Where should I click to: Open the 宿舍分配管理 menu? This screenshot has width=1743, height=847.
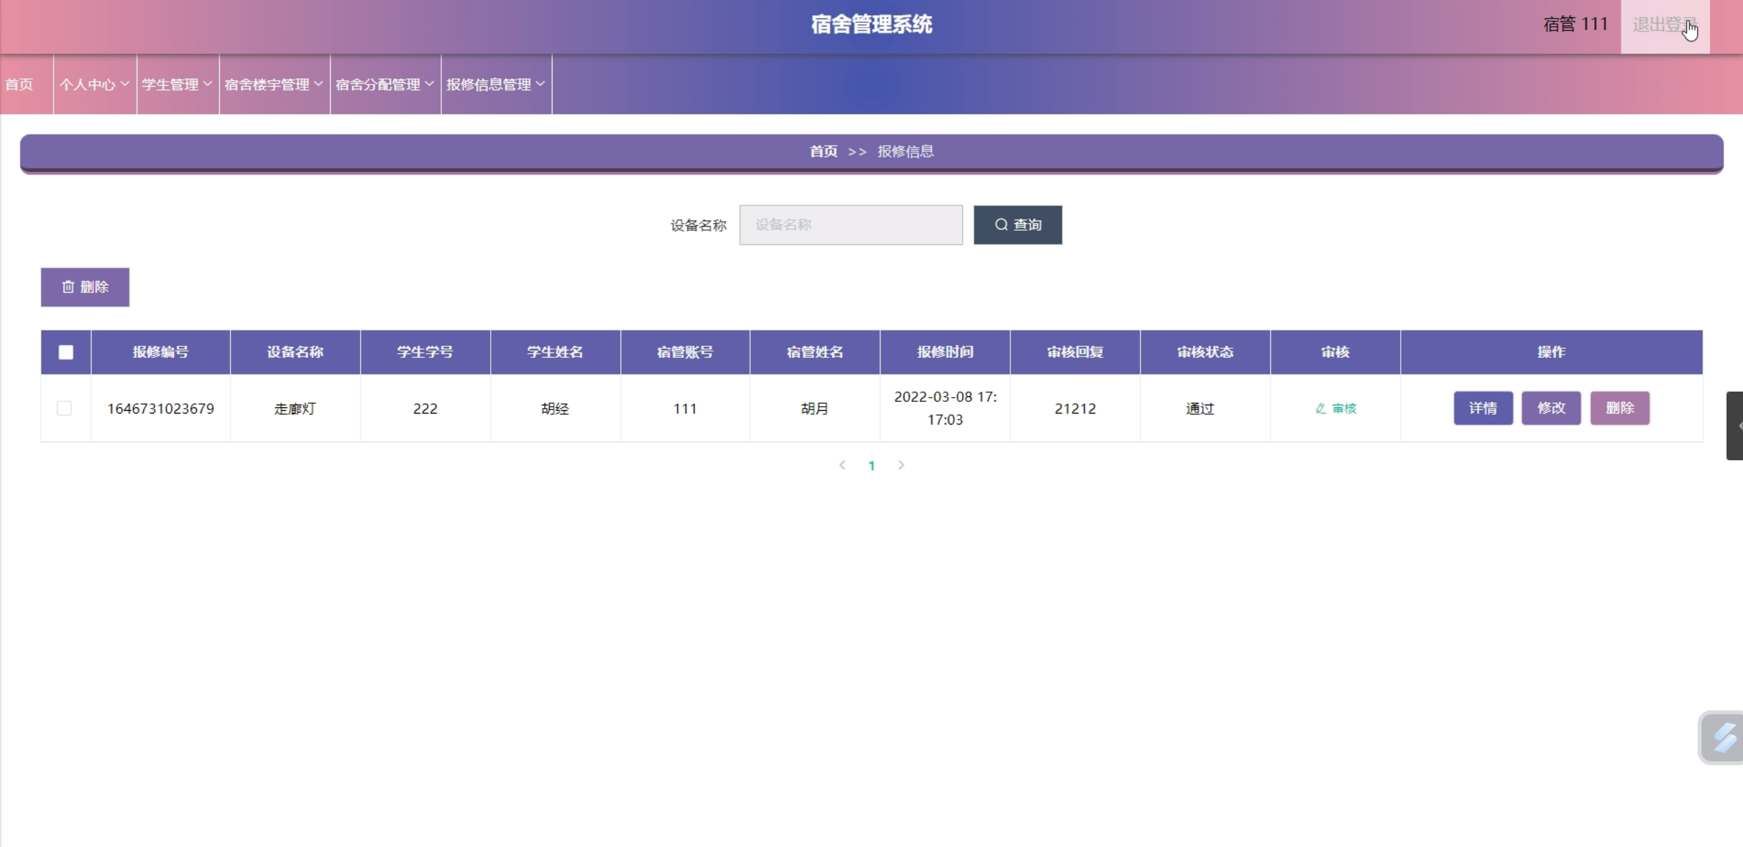384,84
